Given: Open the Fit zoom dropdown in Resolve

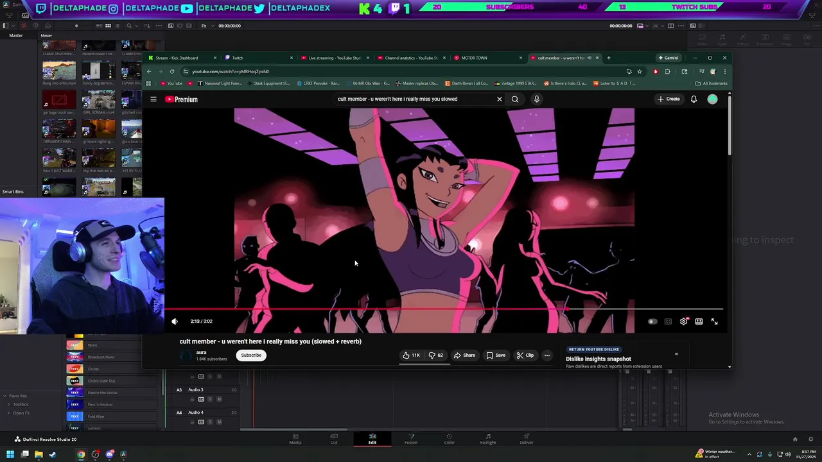Looking at the screenshot, I should tap(207, 26).
